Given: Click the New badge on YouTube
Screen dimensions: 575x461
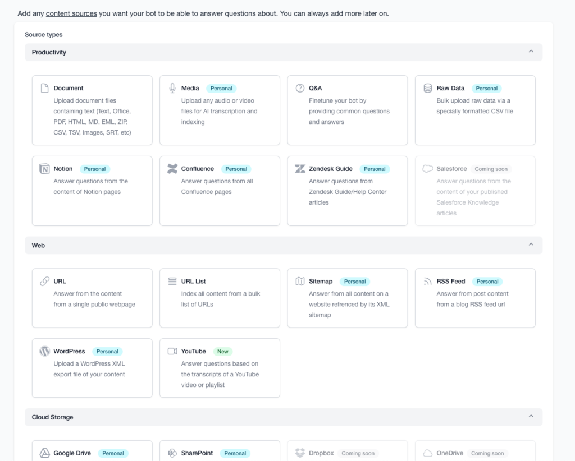Looking at the screenshot, I should [x=223, y=352].
